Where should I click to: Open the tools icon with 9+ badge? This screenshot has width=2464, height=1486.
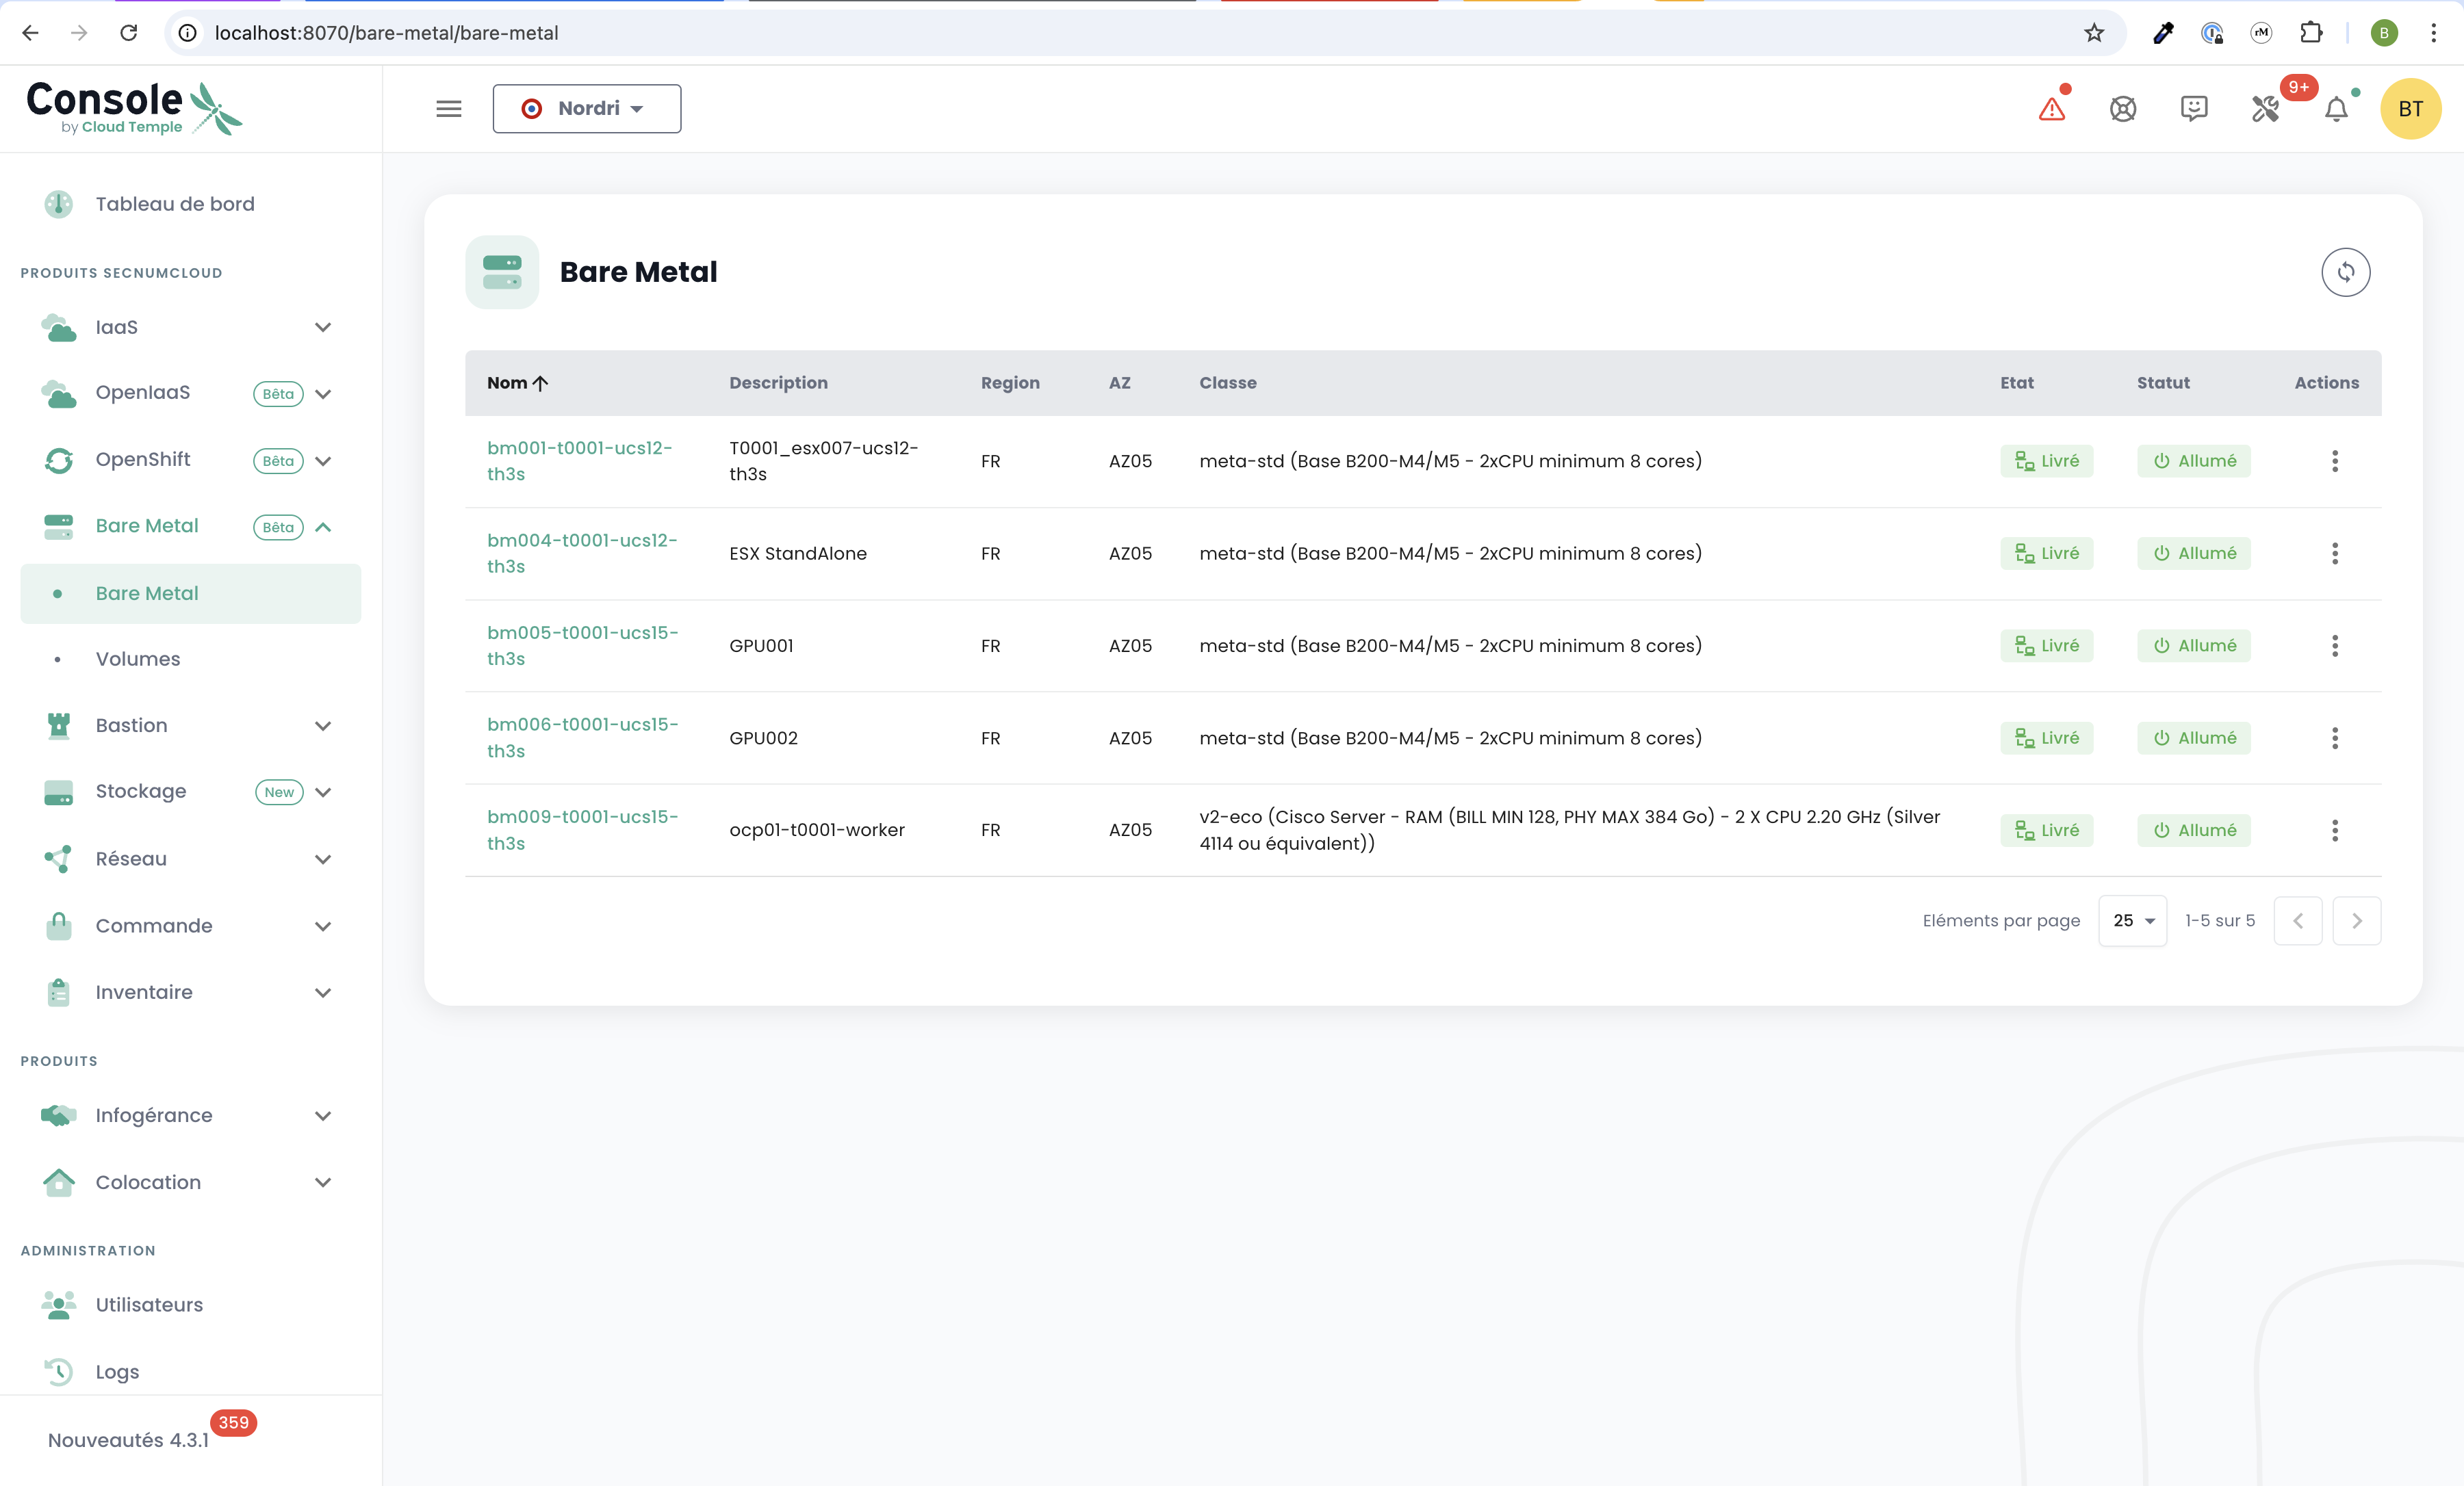click(x=2265, y=109)
